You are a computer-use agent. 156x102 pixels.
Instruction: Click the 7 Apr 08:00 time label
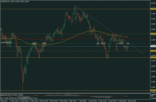[x=82, y=101]
